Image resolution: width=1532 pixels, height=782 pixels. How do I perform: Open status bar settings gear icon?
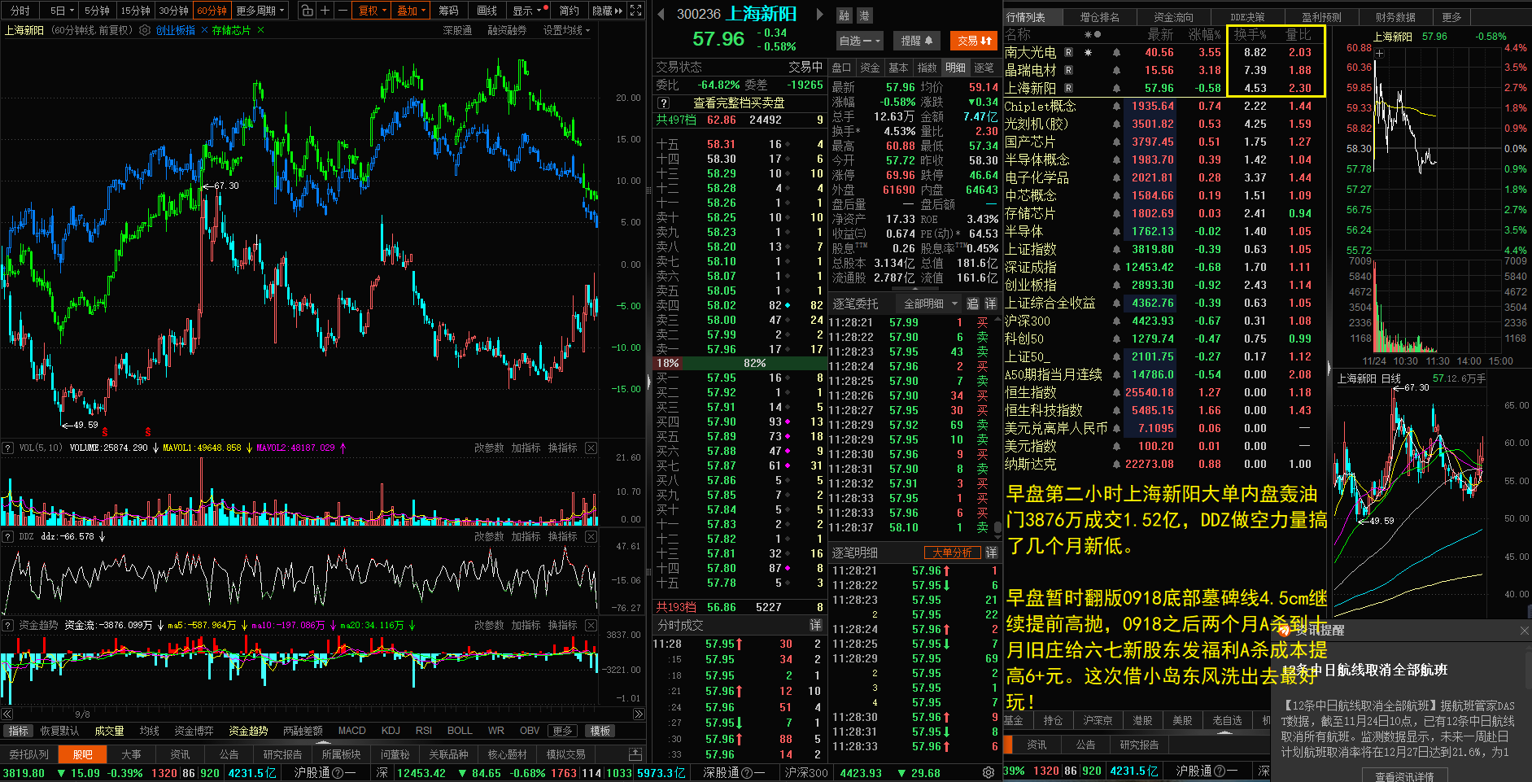tap(989, 772)
